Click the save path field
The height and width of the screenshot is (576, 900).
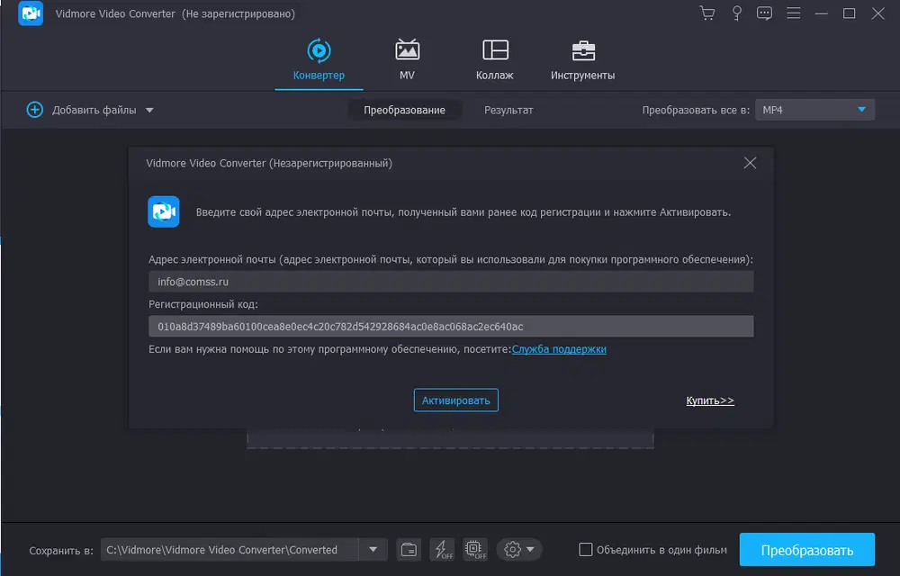[229, 550]
